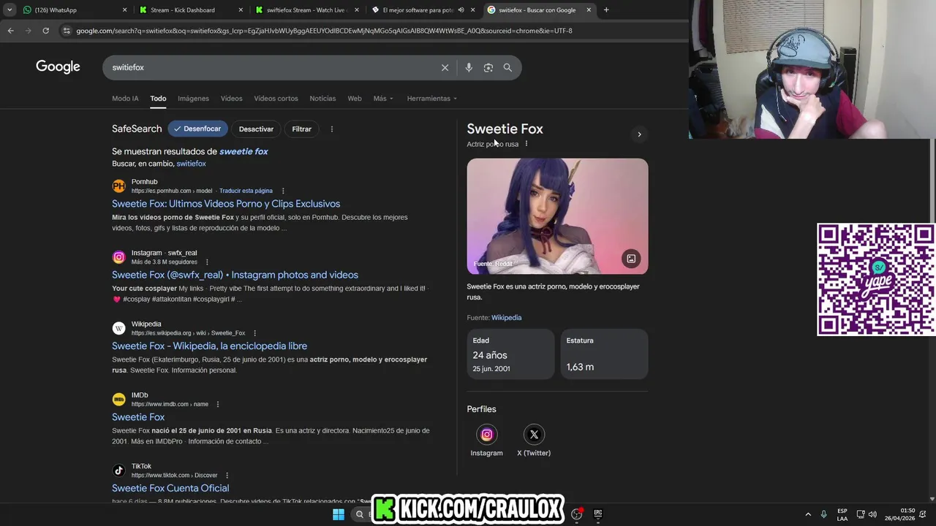
Task: Switch to the Modo IA tab
Action: coord(125,99)
